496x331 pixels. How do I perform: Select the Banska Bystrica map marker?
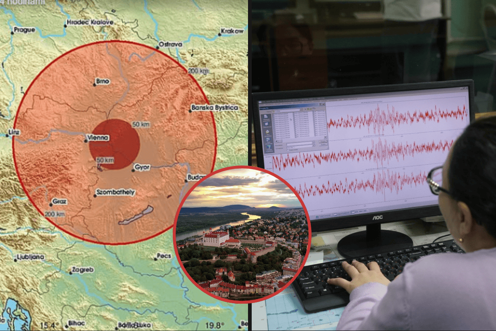click(190, 110)
